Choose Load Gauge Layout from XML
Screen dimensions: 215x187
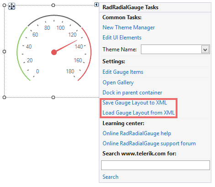pos(139,113)
